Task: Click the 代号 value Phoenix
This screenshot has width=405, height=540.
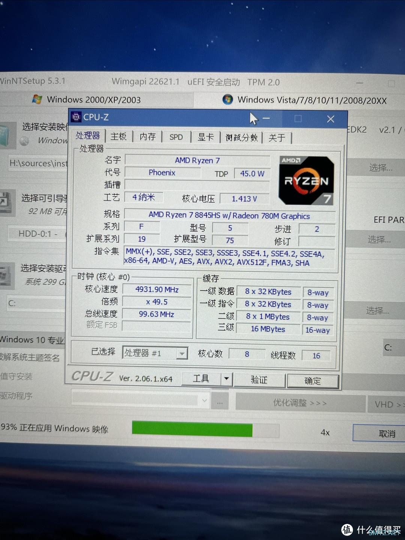Action: click(162, 172)
